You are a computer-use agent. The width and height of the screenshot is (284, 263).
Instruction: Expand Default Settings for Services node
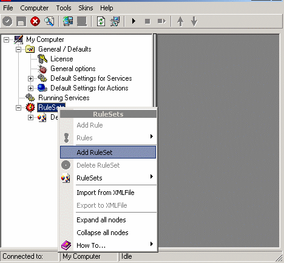point(30,78)
